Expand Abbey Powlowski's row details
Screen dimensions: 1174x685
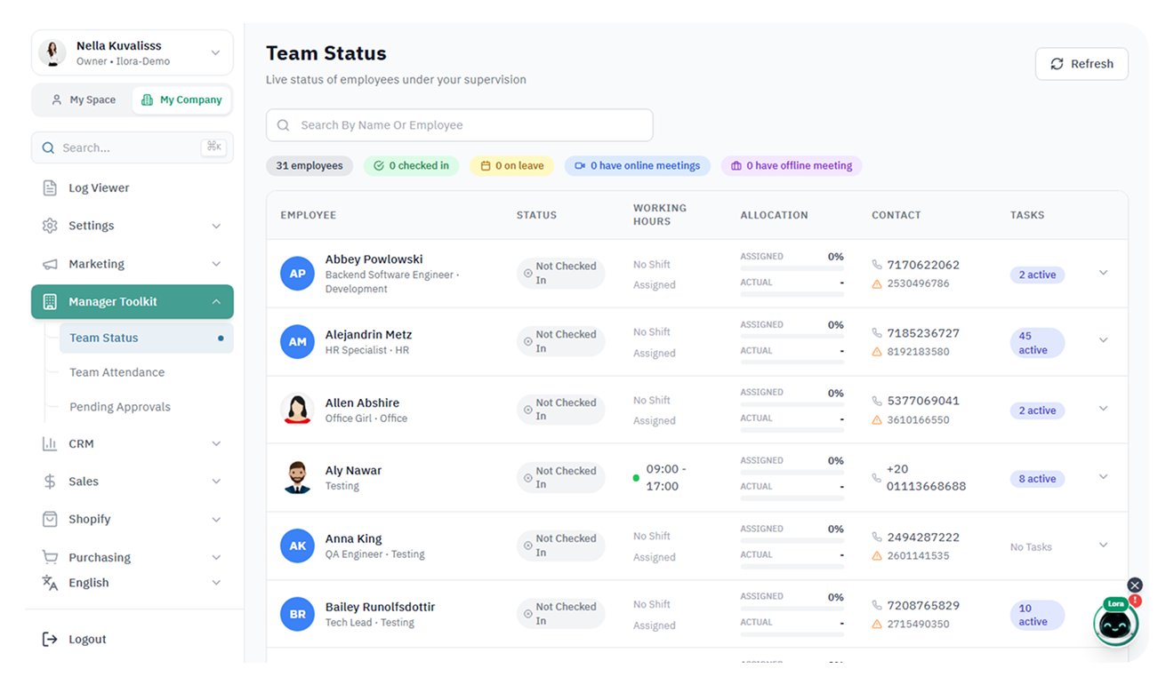pyautogui.click(x=1103, y=273)
